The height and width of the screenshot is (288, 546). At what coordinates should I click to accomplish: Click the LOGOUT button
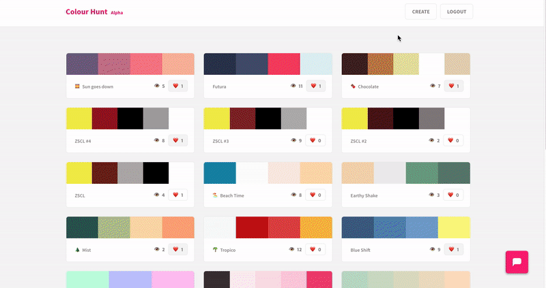[457, 12]
